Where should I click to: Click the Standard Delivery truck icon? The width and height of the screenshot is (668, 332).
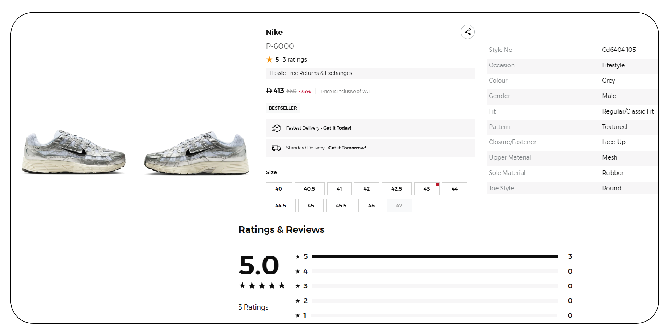click(x=276, y=148)
